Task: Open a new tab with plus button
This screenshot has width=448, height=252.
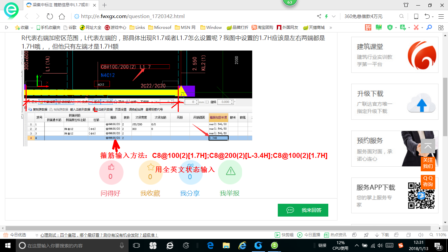Action: [x=105, y=5]
